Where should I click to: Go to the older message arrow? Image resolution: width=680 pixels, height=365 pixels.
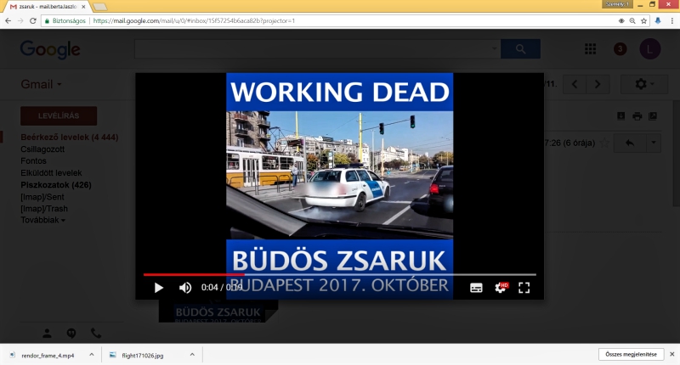pos(598,84)
